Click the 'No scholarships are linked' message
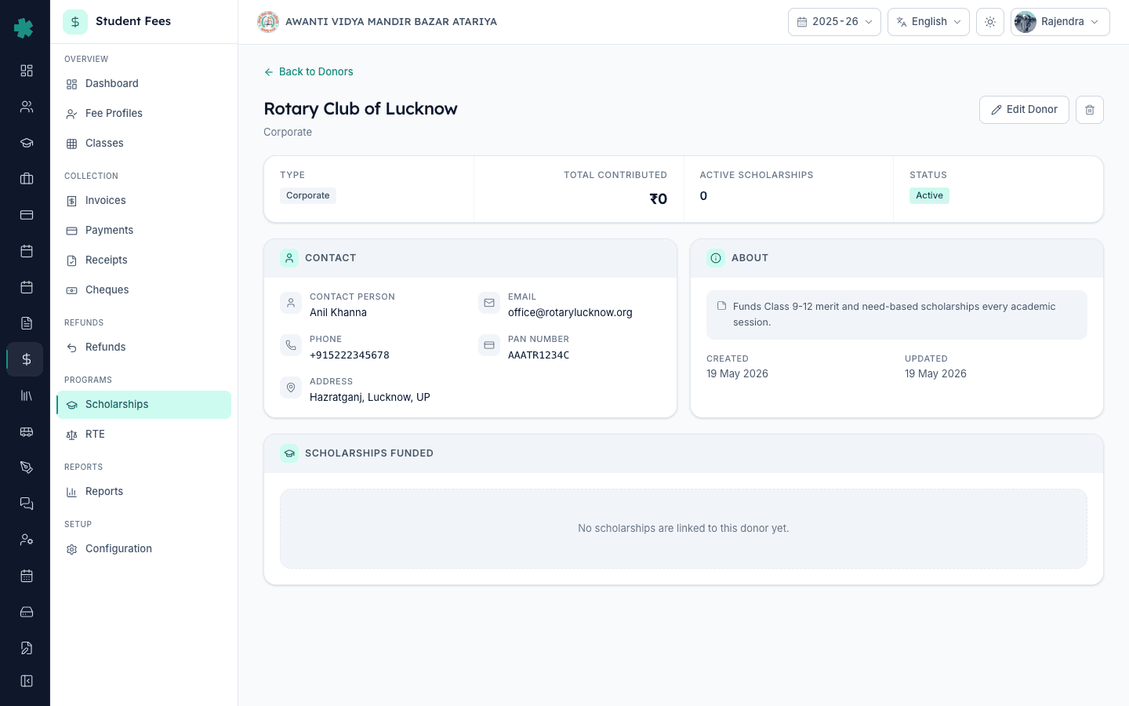Image resolution: width=1129 pixels, height=706 pixels. (684, 529)
